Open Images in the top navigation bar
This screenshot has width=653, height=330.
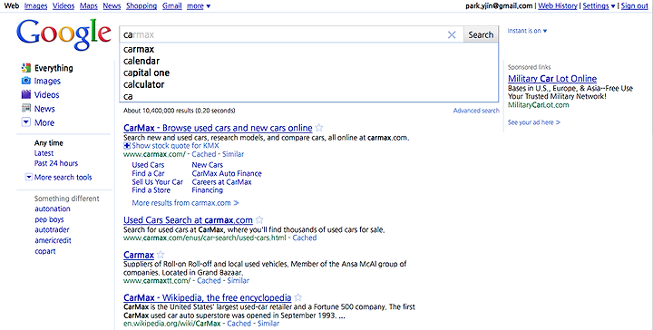tap(35, 5)
